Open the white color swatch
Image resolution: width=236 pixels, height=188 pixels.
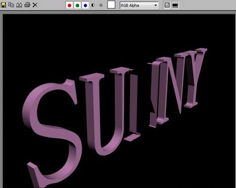[111, 5]
